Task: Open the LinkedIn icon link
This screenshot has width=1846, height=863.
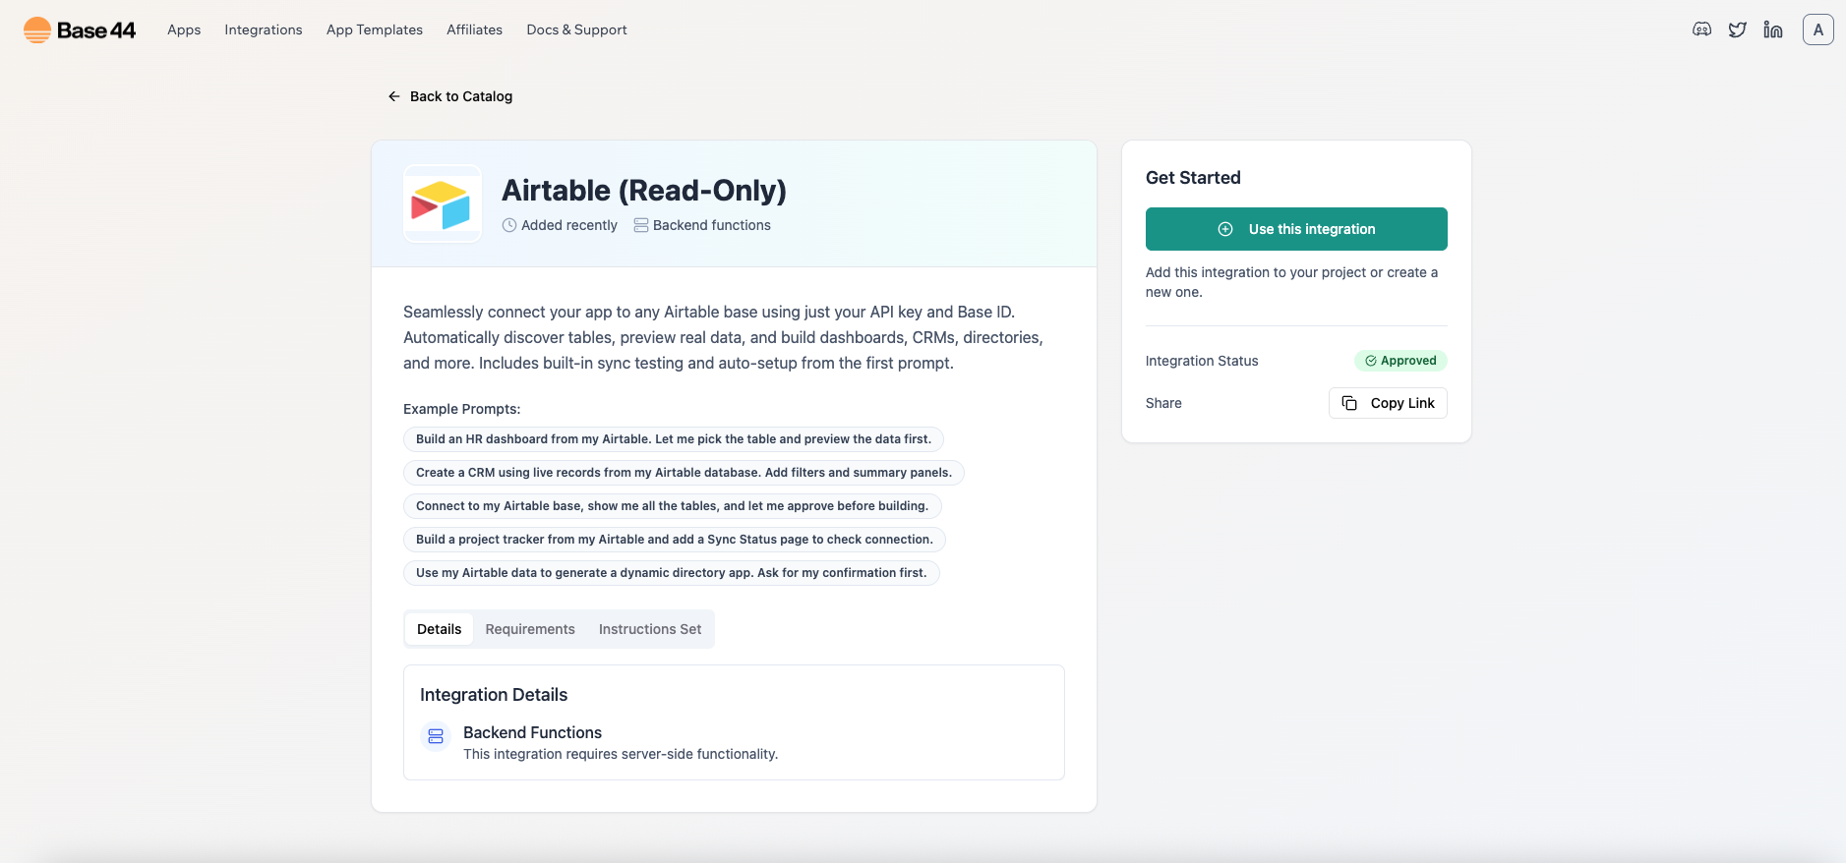Action: coord(1773,29)
